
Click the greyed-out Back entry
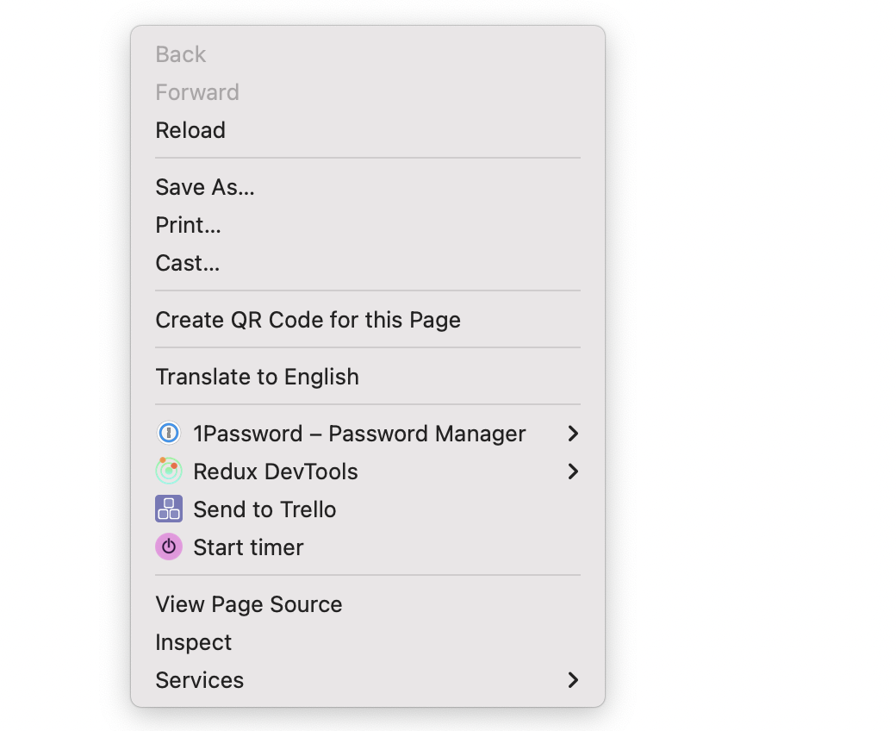tap(181, 54)
